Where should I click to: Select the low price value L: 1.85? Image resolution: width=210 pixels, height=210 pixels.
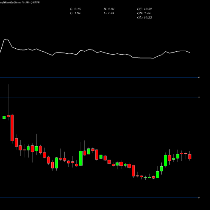[109, 13]
